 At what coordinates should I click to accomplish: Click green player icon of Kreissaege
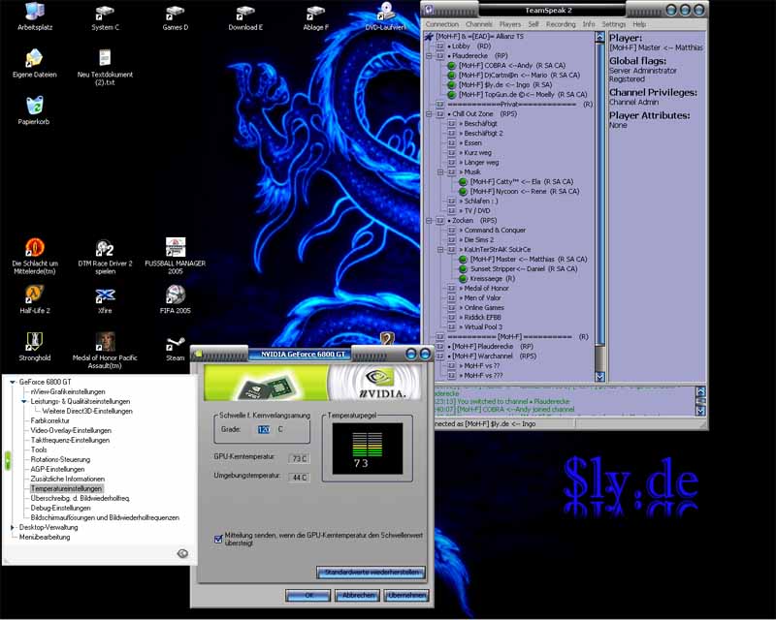pos(463,278)
